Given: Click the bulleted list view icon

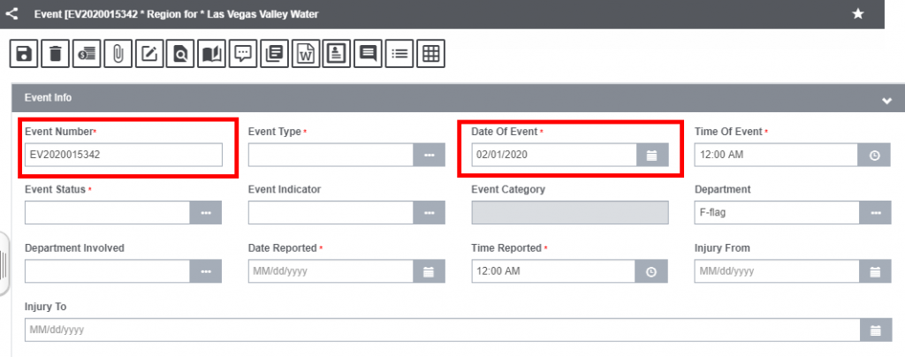Looking at the screenshot, I should pyautogui.click(x=399, y=54).
